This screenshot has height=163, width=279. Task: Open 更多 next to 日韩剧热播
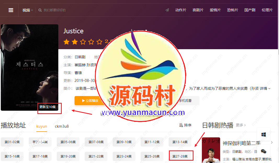241,125
